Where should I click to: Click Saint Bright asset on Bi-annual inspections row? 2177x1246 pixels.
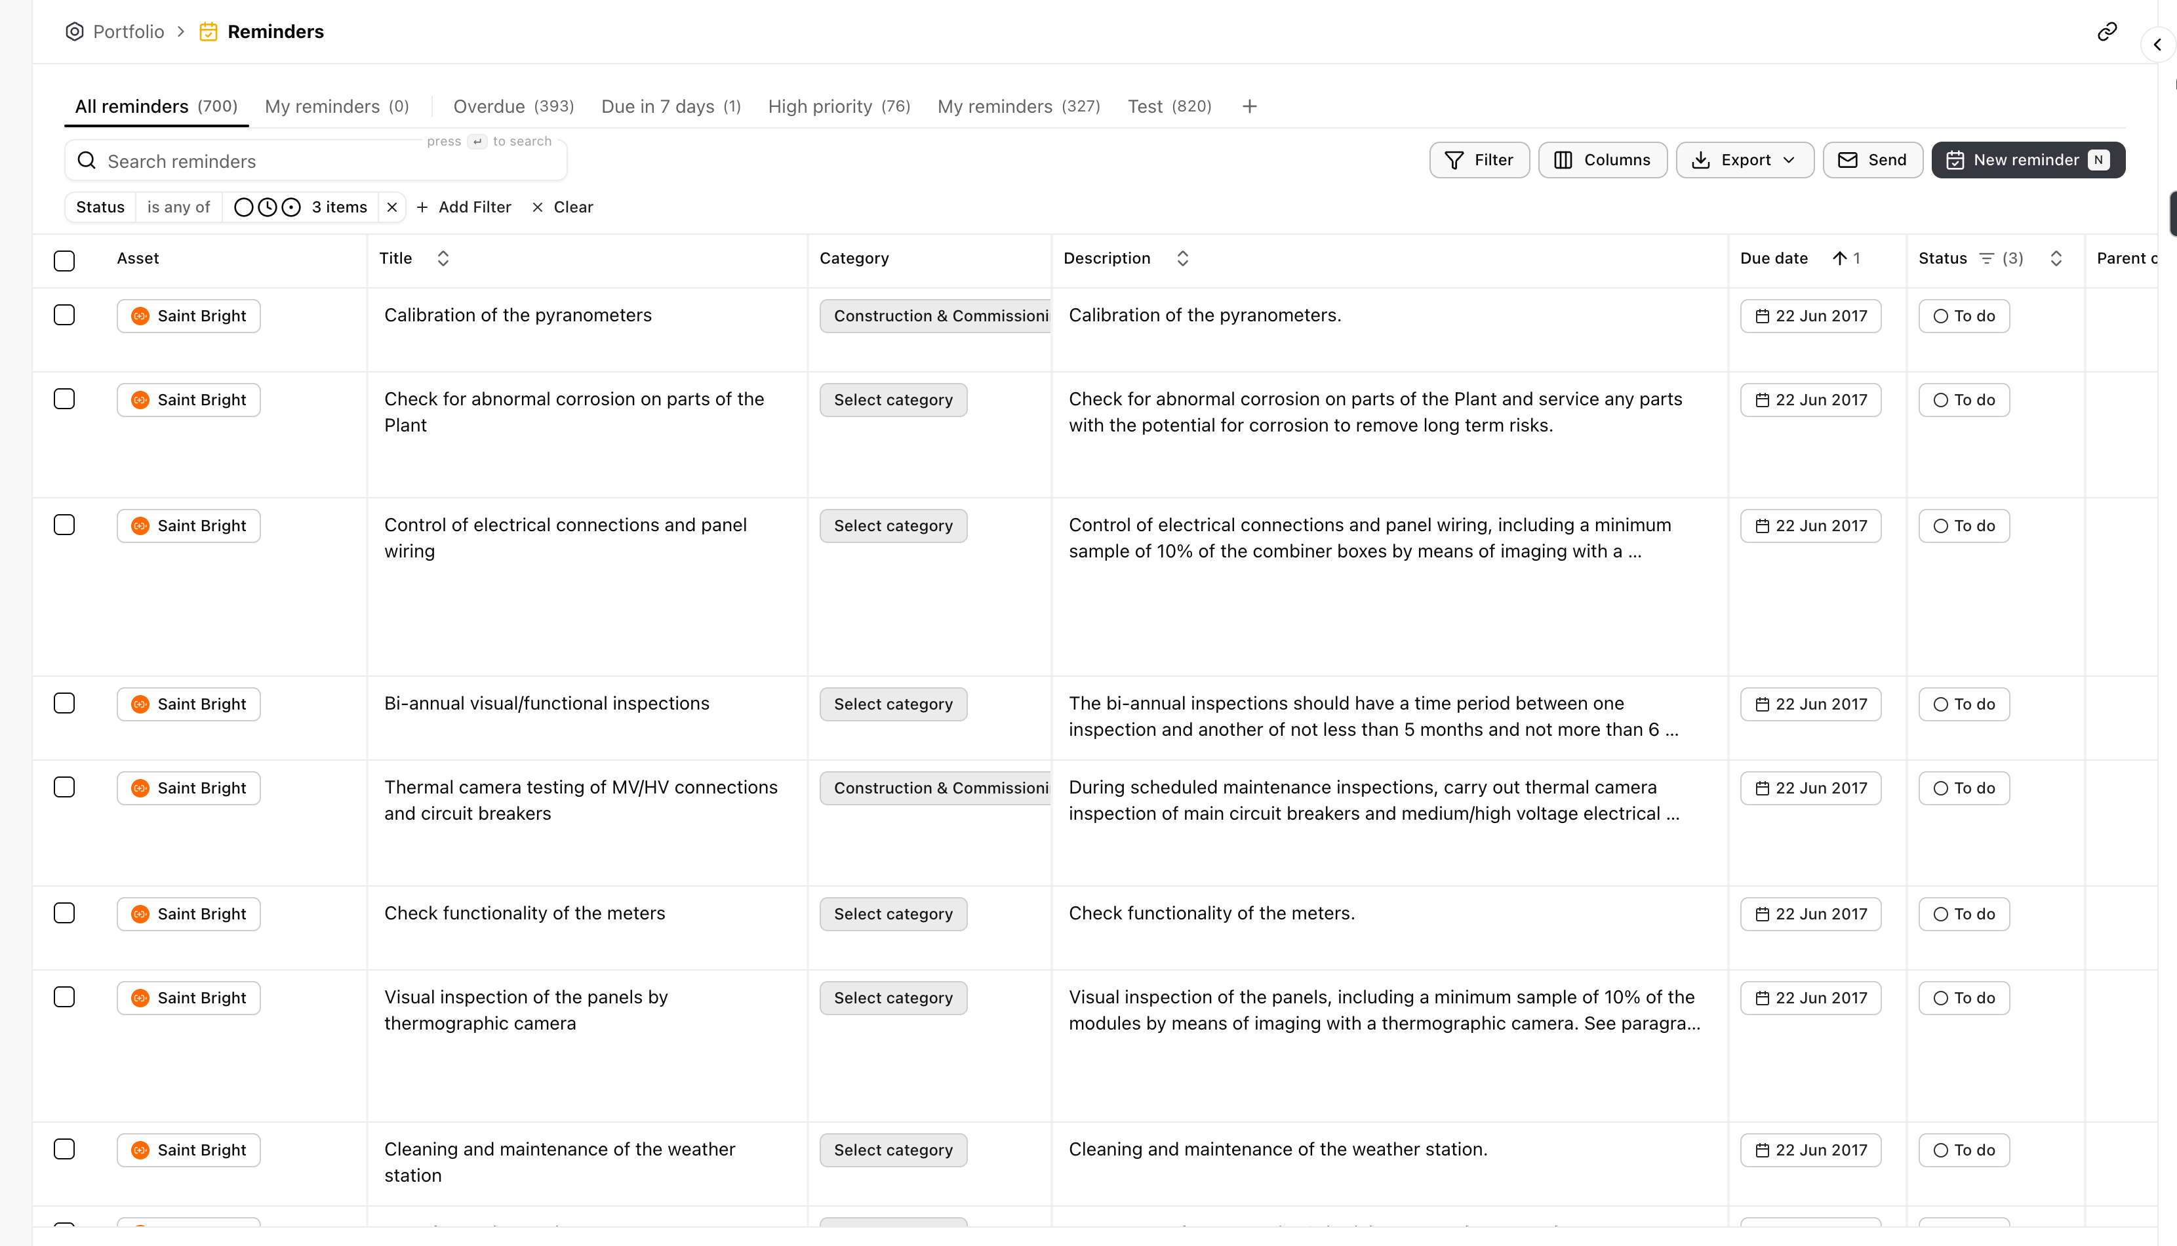tap(188, 704)
